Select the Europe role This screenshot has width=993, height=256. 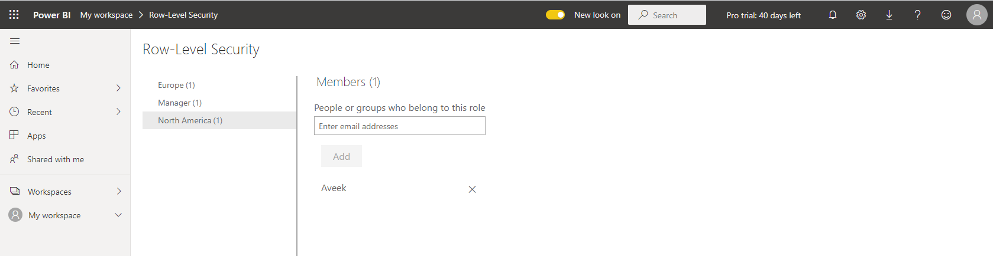coord(176,85)
